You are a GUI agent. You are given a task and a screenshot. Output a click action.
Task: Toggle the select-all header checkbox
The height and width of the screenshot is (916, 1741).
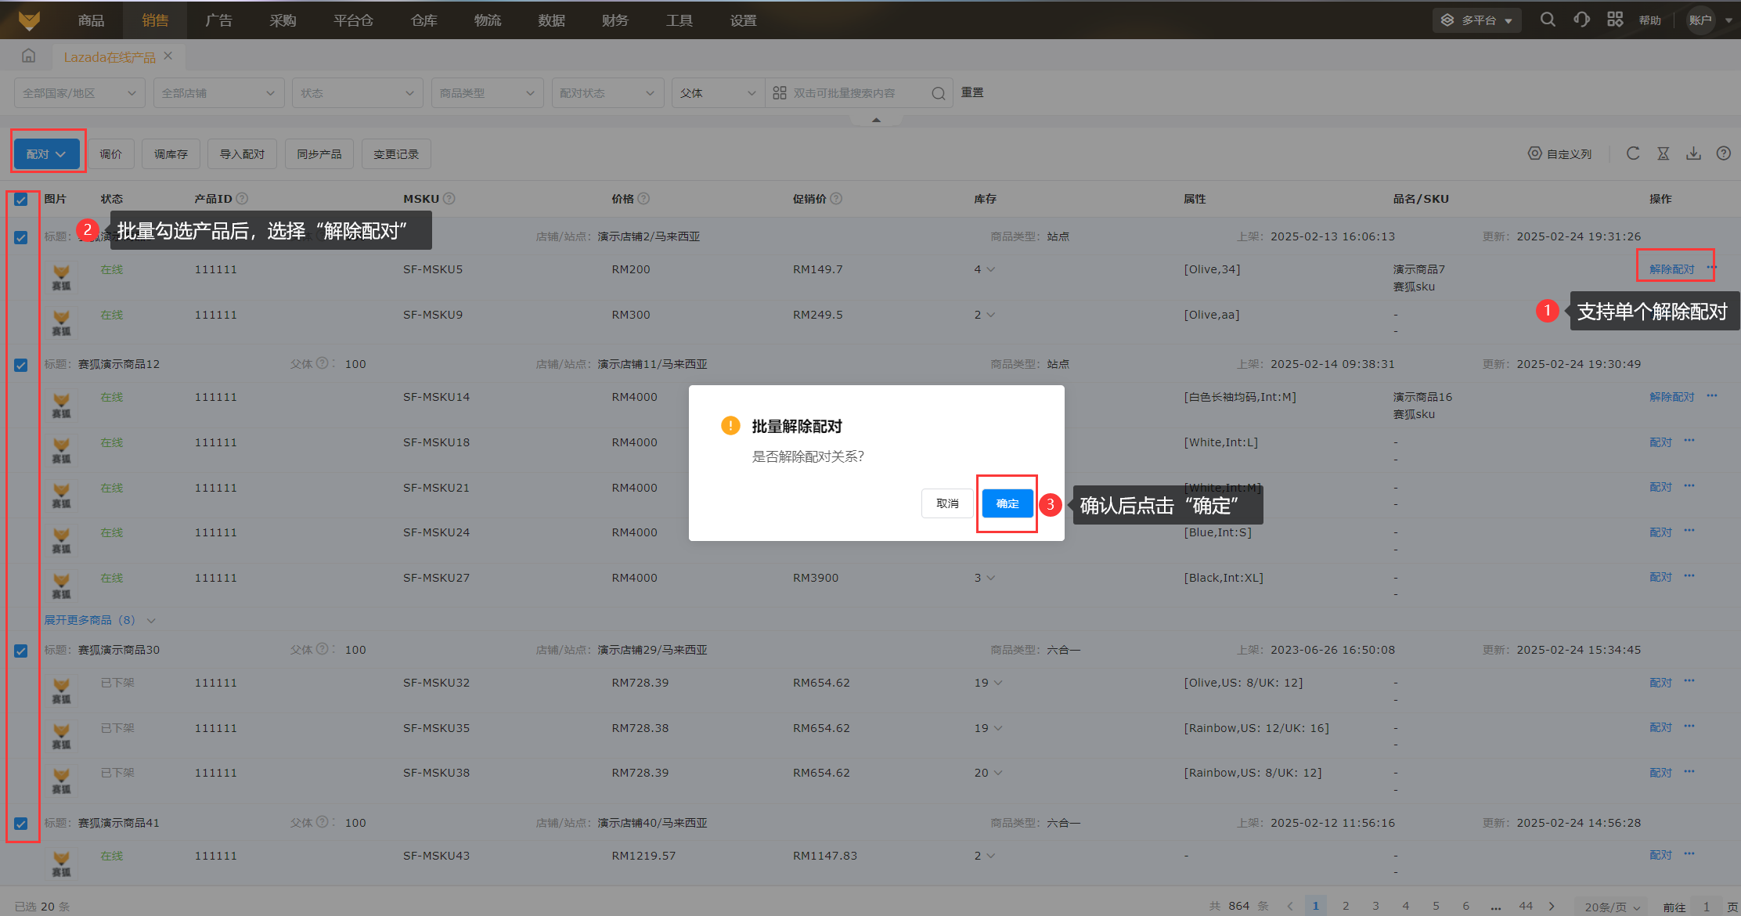pos(21,200)
